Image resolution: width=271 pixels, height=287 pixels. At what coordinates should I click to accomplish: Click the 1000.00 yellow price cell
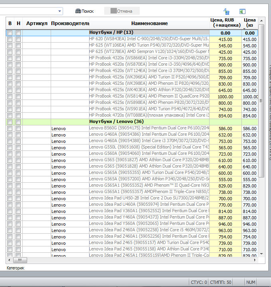pyautogui.click(x=226, y=97)
